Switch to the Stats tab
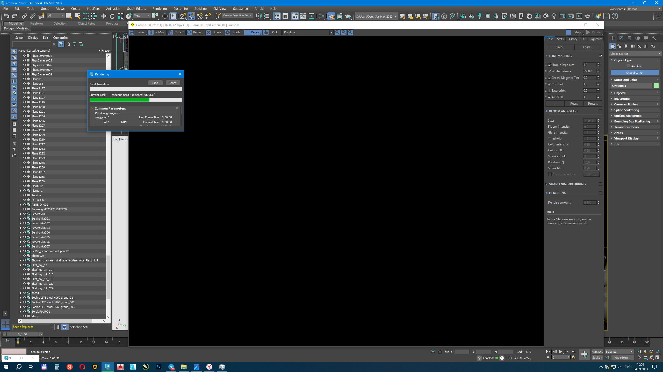The width and height of the screenshot is (663, 372). [x=560, y=39]
